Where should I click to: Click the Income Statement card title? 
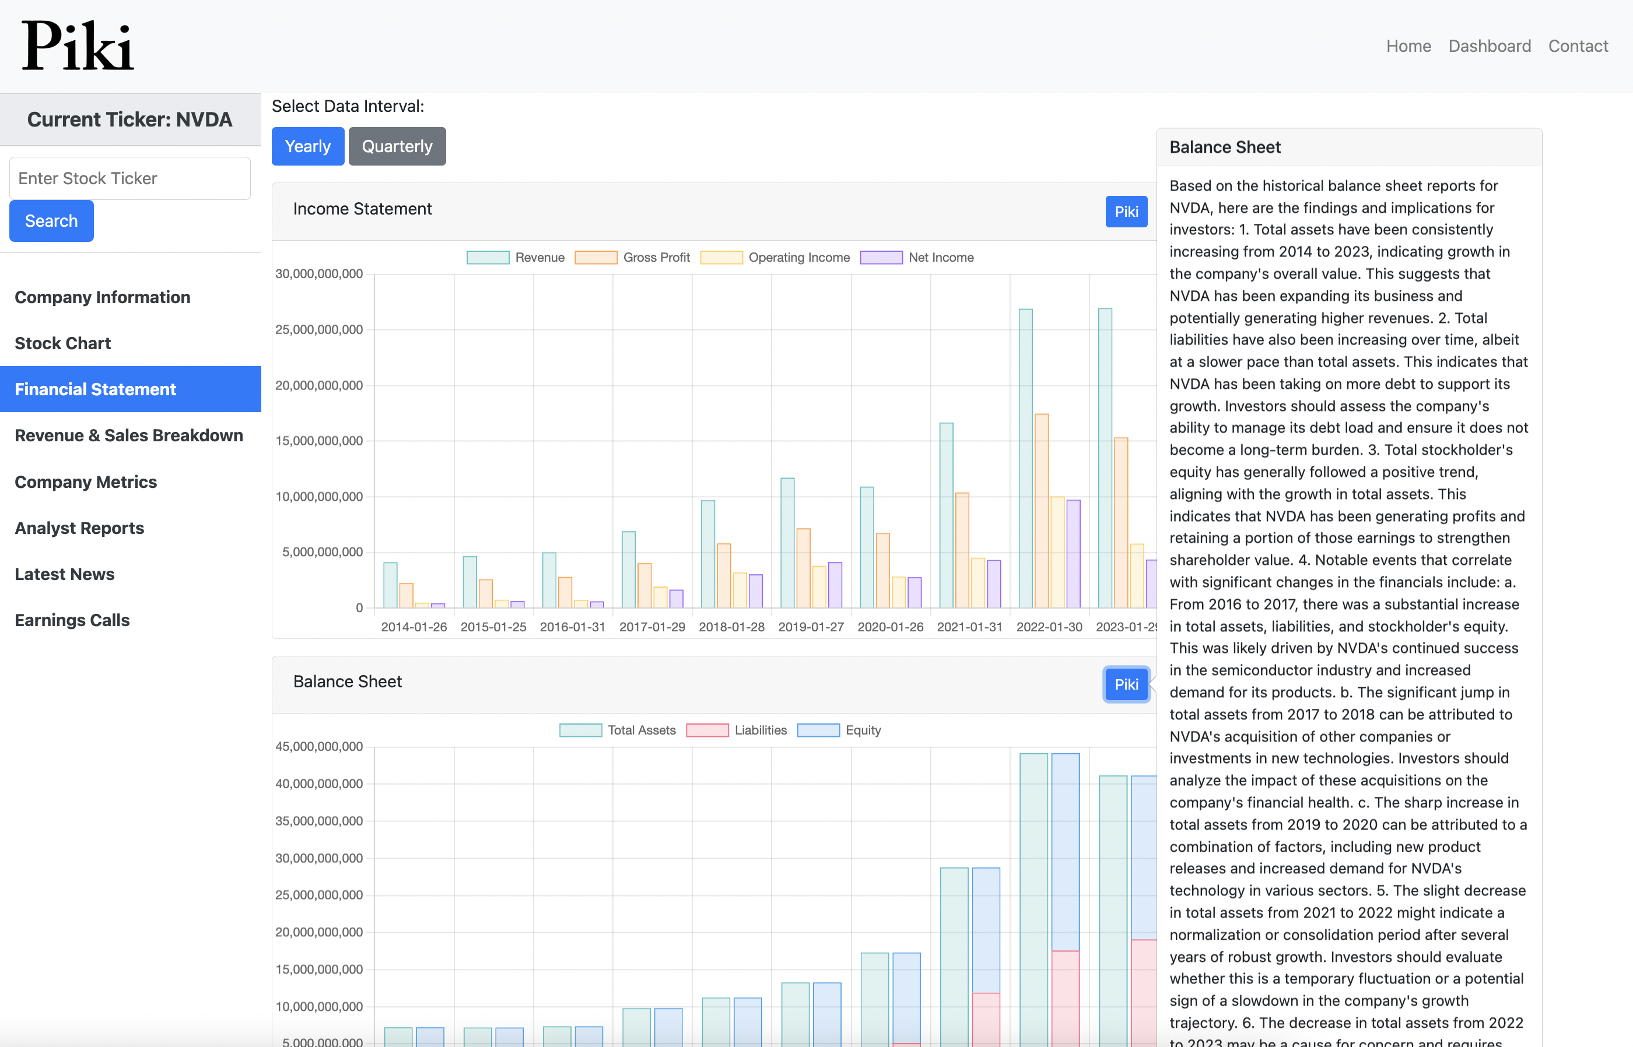pos(363,209)
